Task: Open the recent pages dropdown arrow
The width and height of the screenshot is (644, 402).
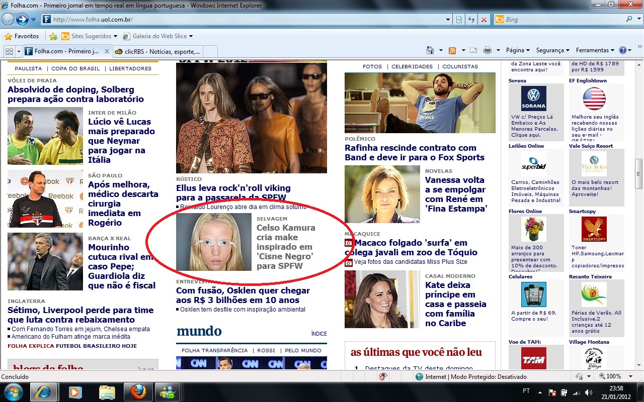Action: 33,20
